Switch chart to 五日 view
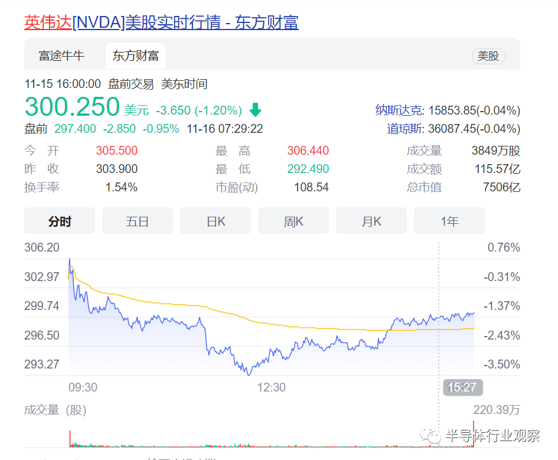 click(138, 221)
